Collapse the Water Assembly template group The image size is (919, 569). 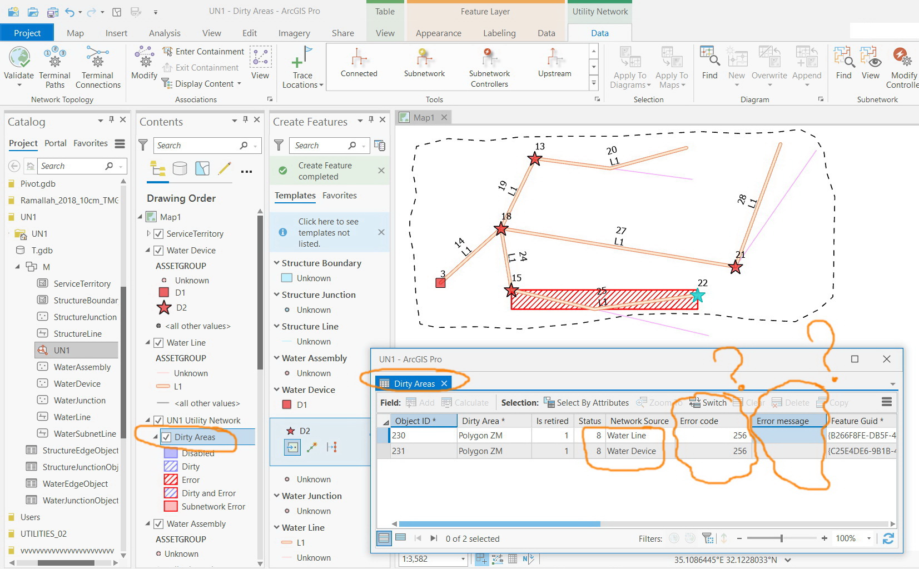276,358
